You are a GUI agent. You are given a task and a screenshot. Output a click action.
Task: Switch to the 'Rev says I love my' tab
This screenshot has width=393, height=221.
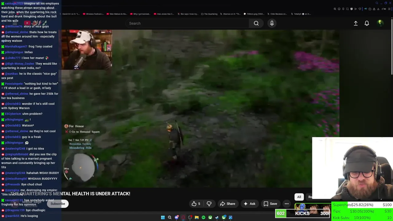(x=188, y=14)
